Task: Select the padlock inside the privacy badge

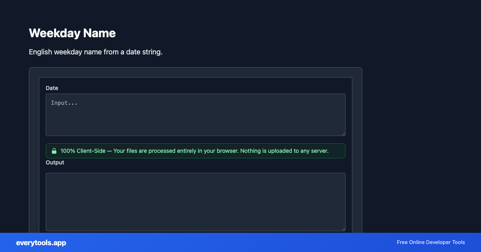Action: [x=55, y=151]
